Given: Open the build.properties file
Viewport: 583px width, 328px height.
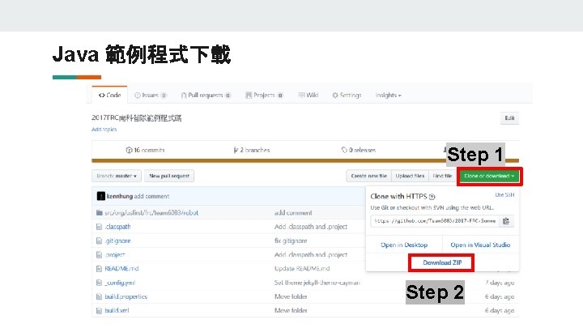Looking at the screenshot, I should point(126,296).
